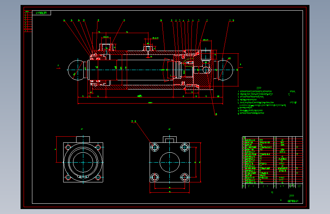This screenshot has height=214, width=330.
Task: Click the balloon label pointing to the flange bolt
Action: pyautogui.click(x=134, y=121)
